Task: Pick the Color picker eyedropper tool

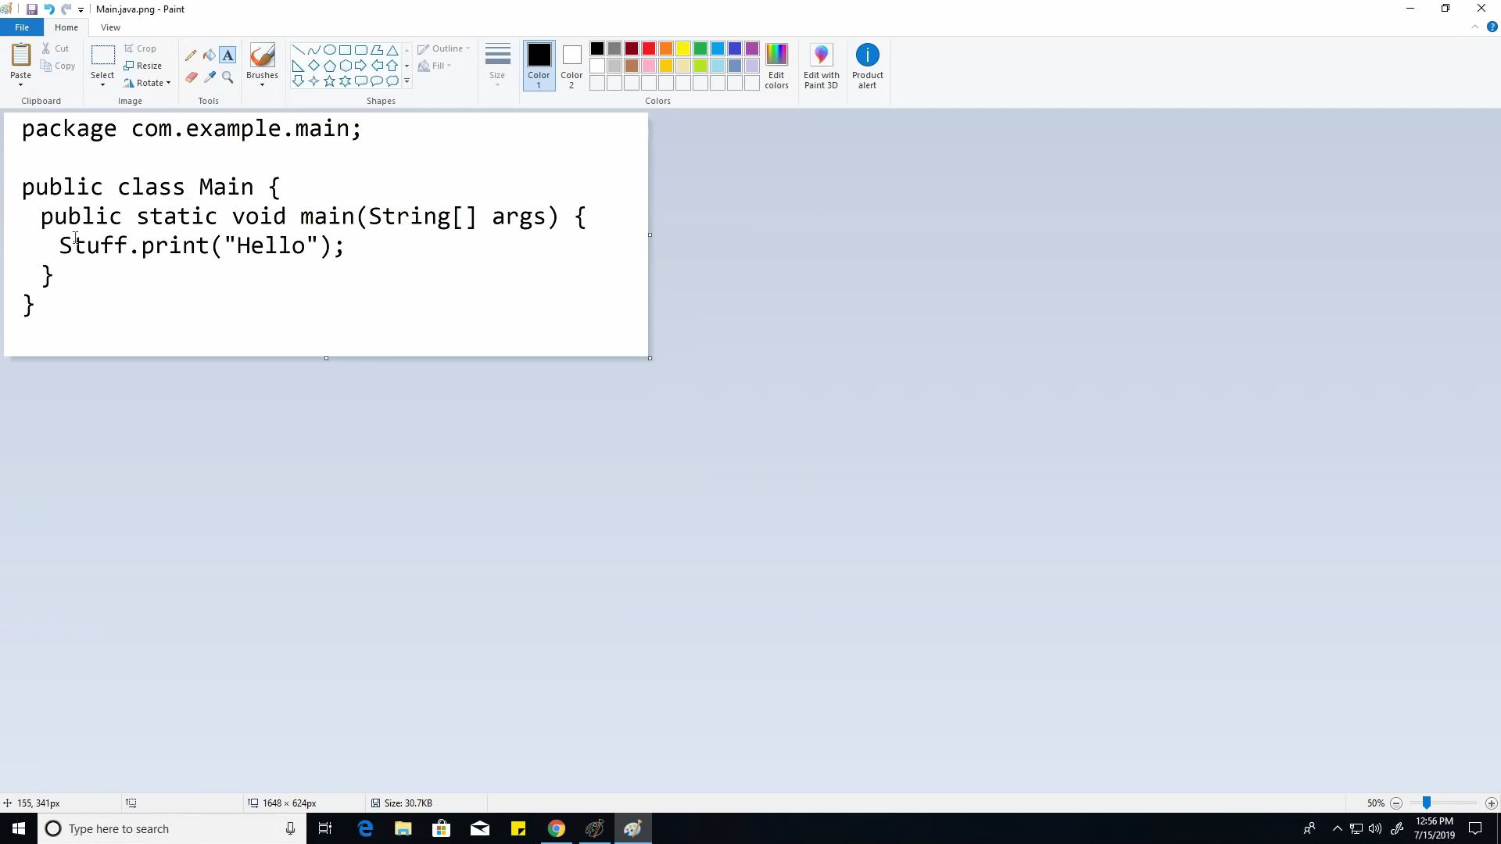Action: 209,77
